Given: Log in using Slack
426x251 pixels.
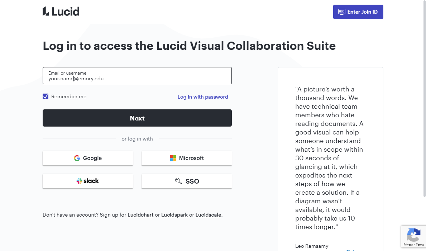Looking at the screenshot, I should tap(88, 181).
